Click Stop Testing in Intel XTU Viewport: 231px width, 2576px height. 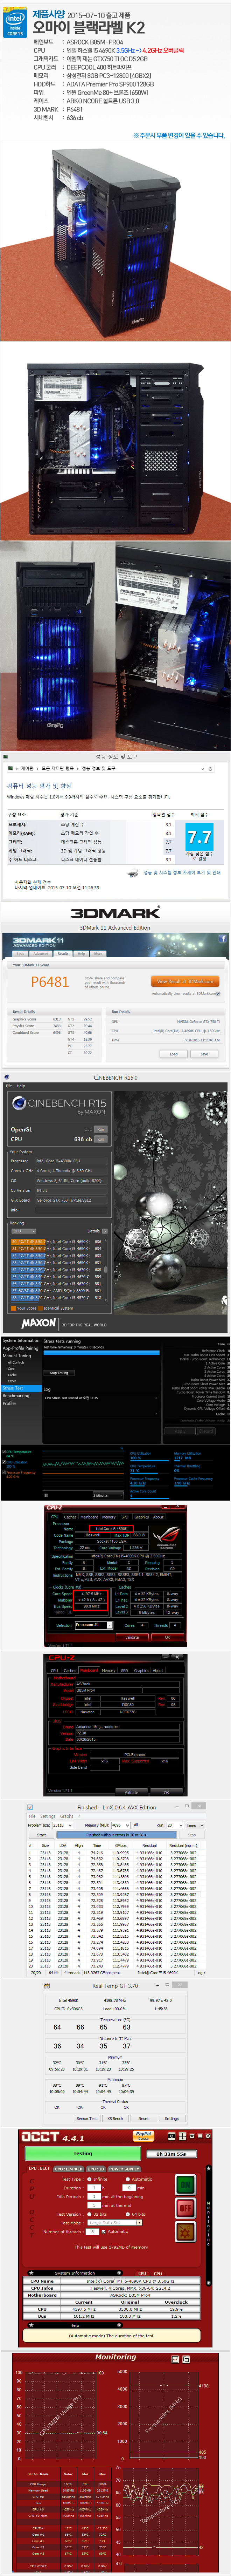click(59, 1373)
